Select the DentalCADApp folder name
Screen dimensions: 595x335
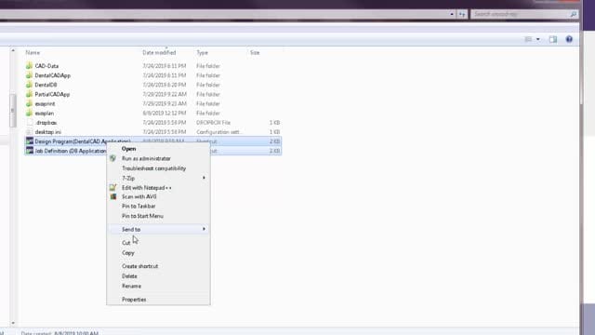coord(53,75)
